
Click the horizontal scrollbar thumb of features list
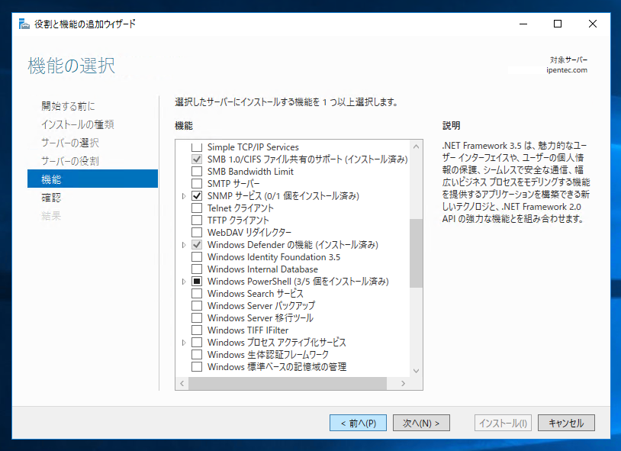tap(288, 383)
